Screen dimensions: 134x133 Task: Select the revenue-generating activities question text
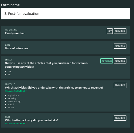tap(47, 65)
